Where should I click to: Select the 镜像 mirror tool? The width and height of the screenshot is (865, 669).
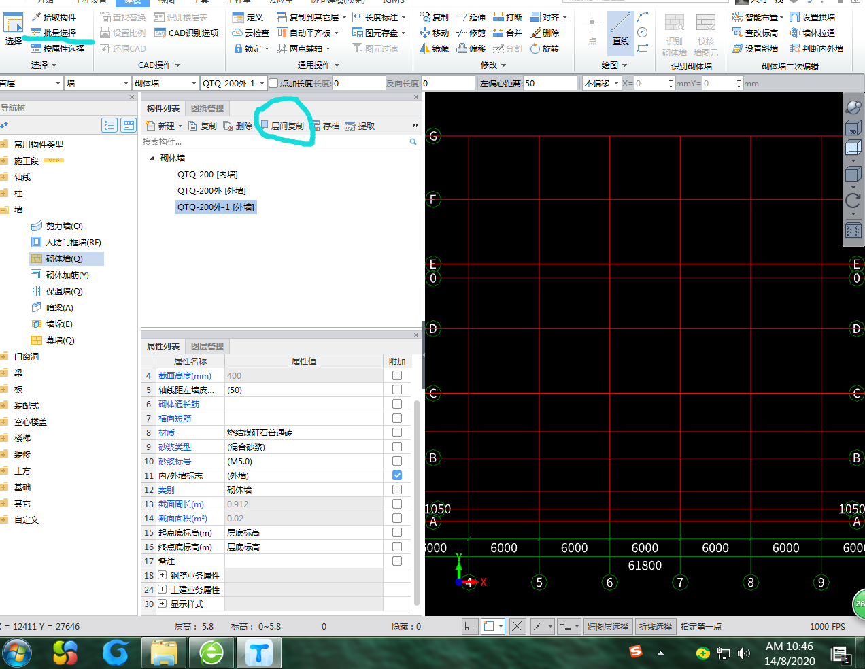434,48
